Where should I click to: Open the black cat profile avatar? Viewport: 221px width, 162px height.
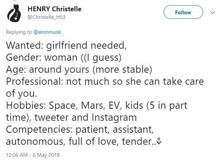tap(14, 13)
